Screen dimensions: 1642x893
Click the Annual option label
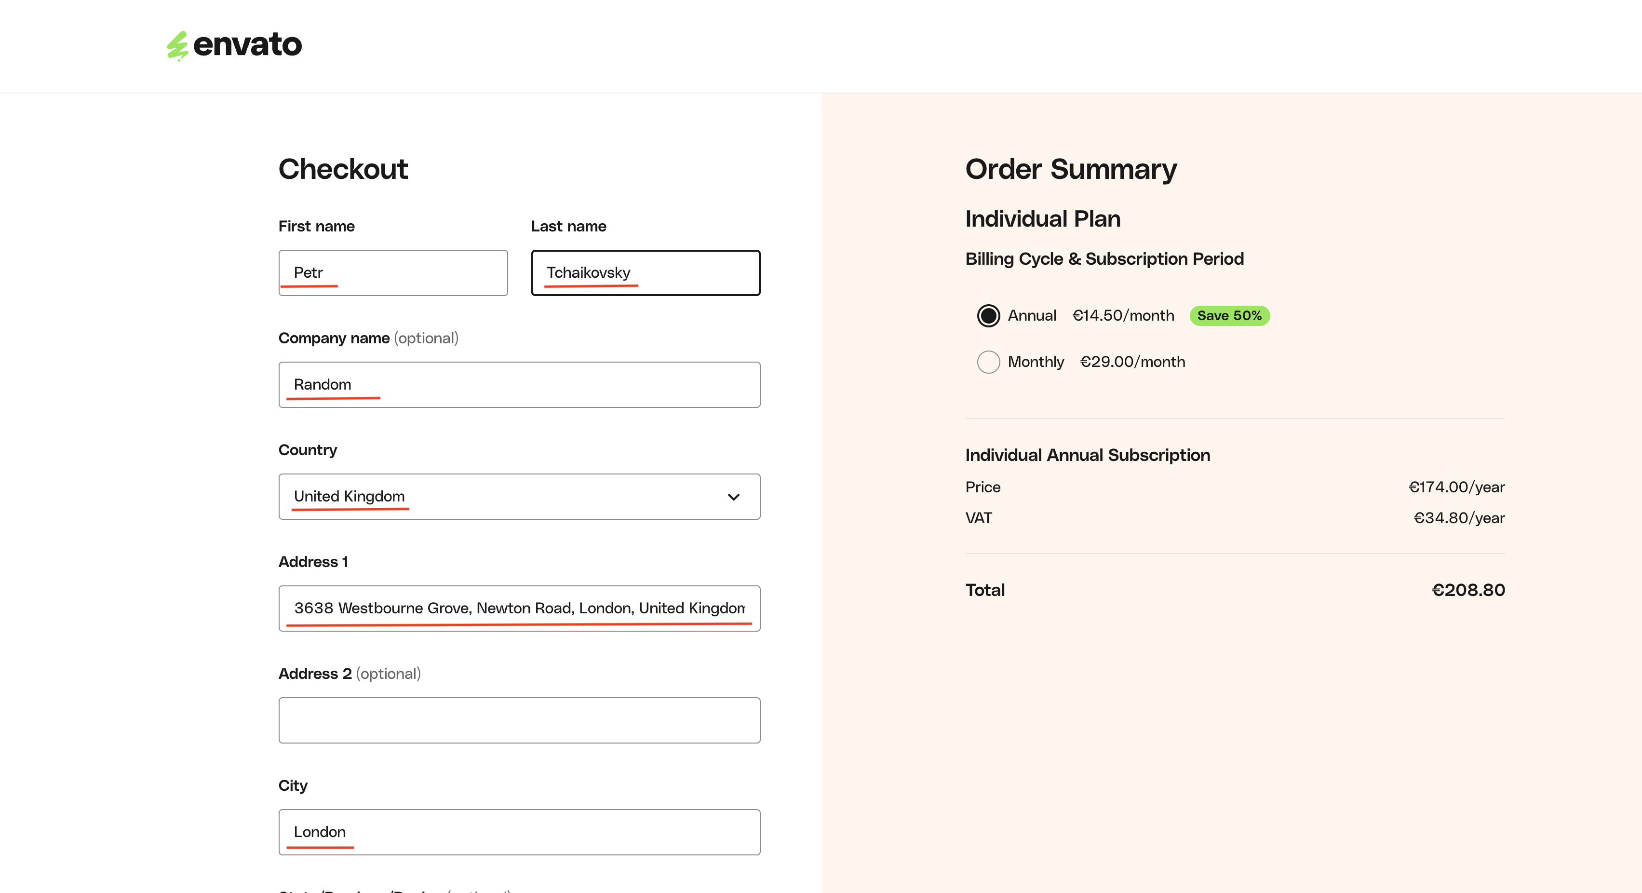point(1032,315)
